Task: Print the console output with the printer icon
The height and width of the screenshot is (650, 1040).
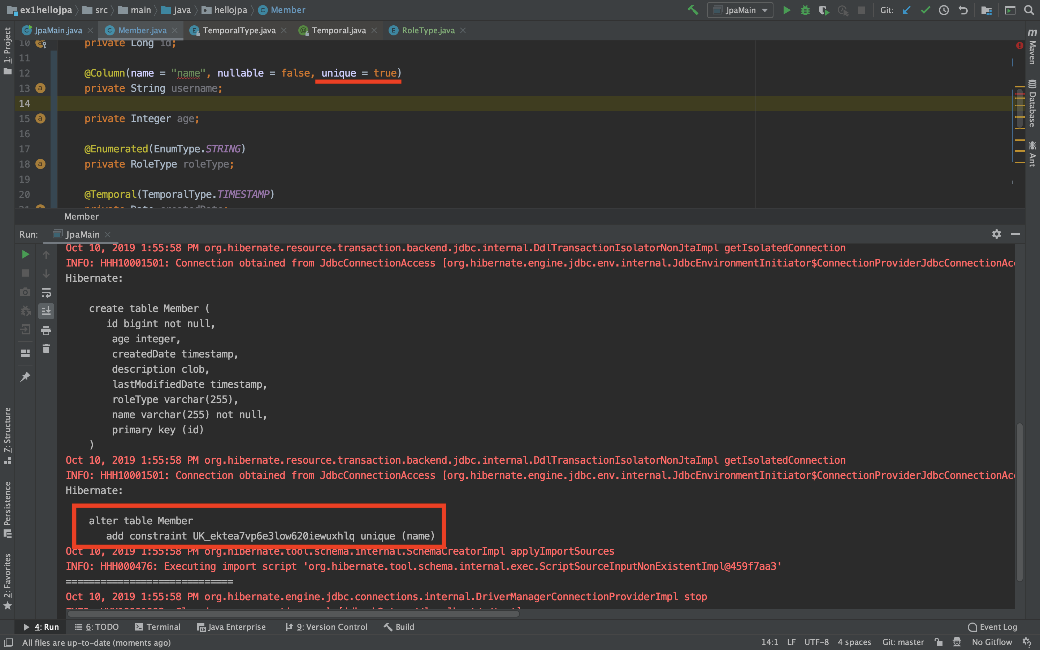Action: (46, 330)
